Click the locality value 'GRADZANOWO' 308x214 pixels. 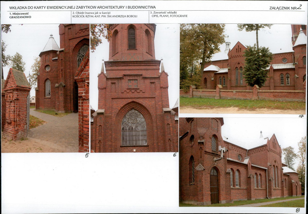20,17
